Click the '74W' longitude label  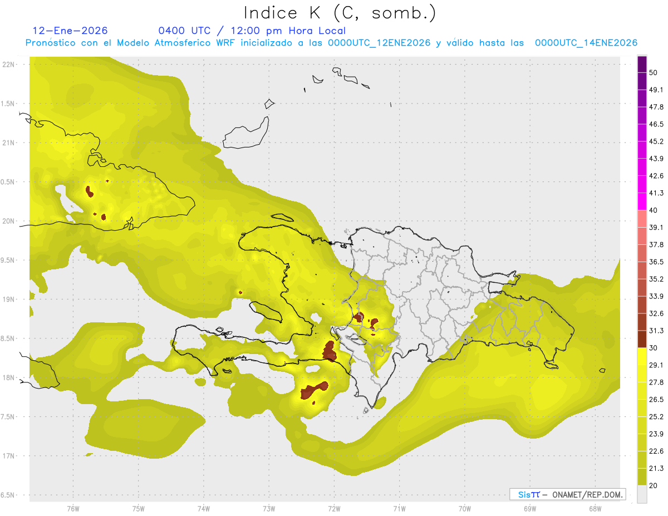(203, 508)
